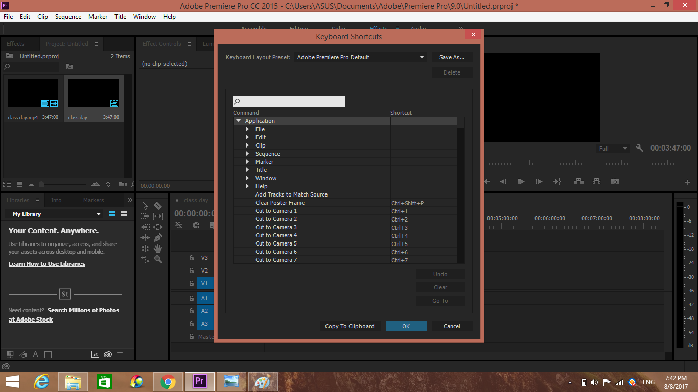The image size is (698, 392).
Task: Expand the Edit shortcuts group
Action: [248, 137]
